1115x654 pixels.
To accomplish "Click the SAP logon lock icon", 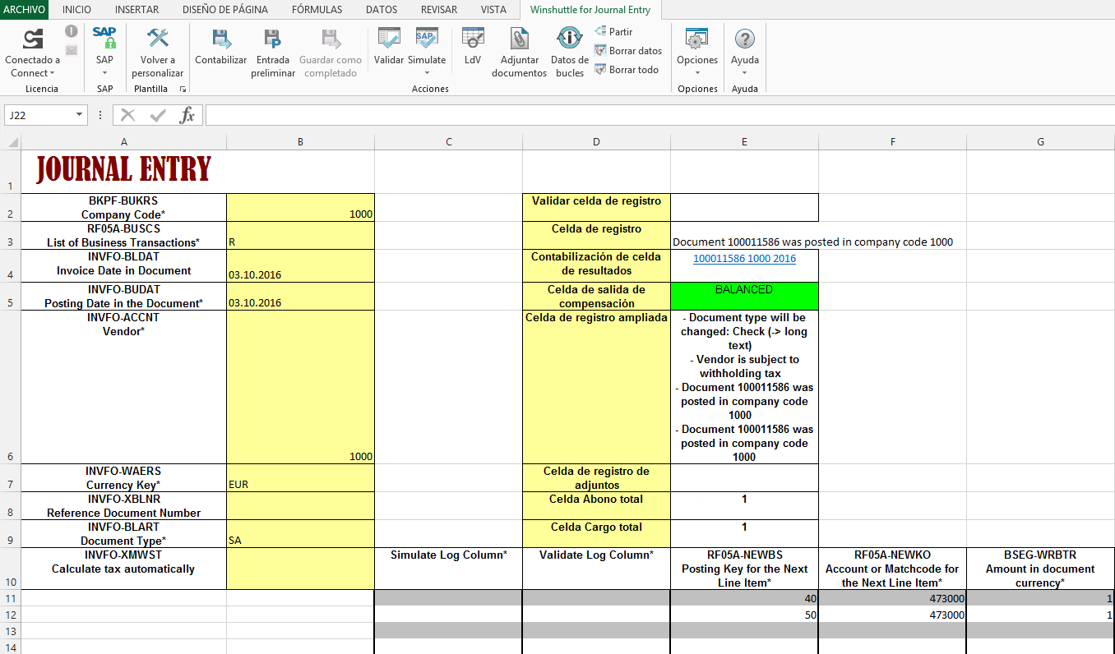I will pos(104,38).
